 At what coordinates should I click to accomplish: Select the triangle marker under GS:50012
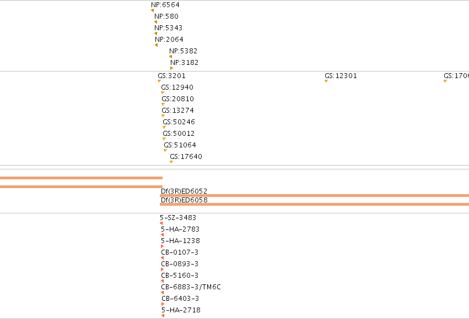[164, 139]
